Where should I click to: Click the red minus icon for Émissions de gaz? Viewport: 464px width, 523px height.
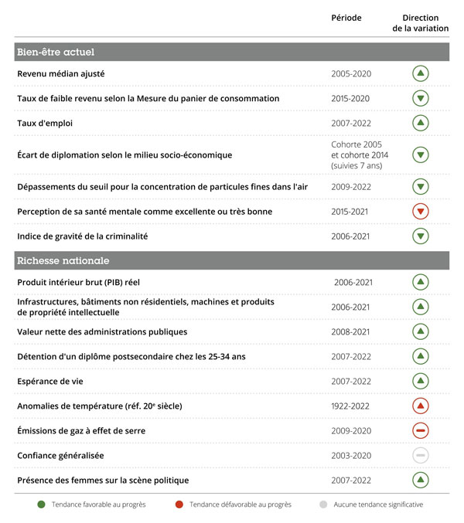tap(420, 430)
